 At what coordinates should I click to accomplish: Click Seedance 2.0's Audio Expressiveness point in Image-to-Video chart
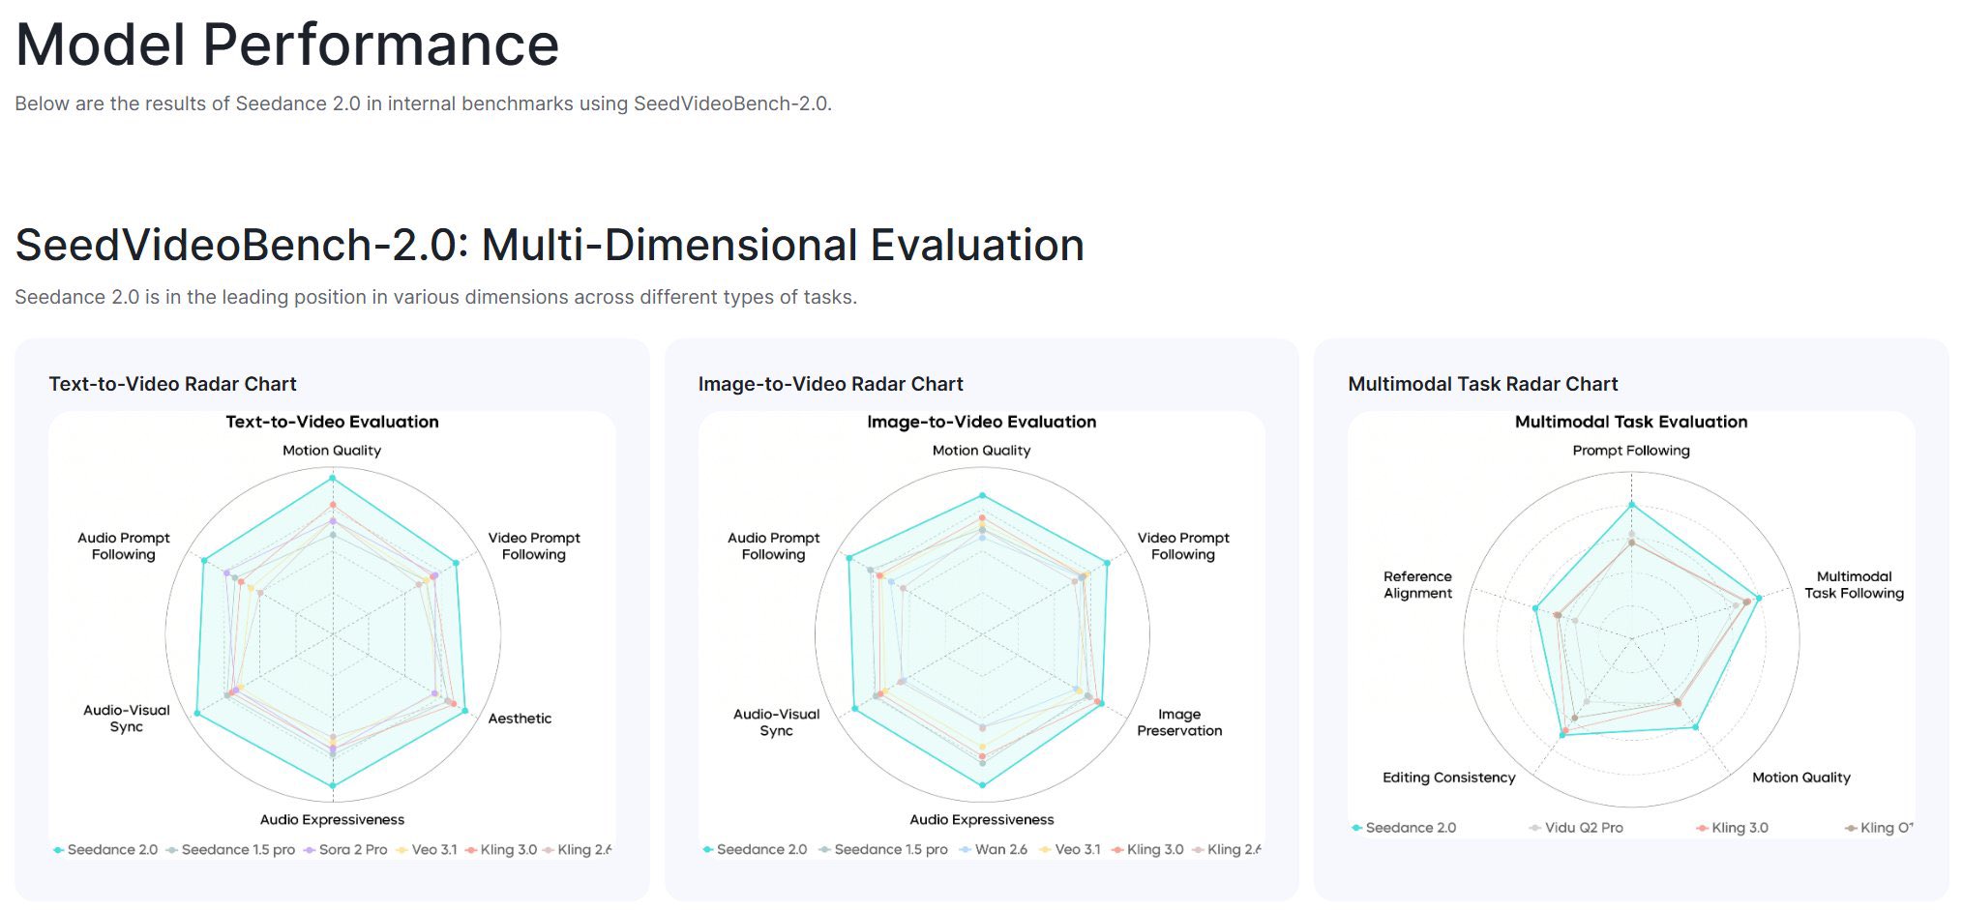coord(982,785)
